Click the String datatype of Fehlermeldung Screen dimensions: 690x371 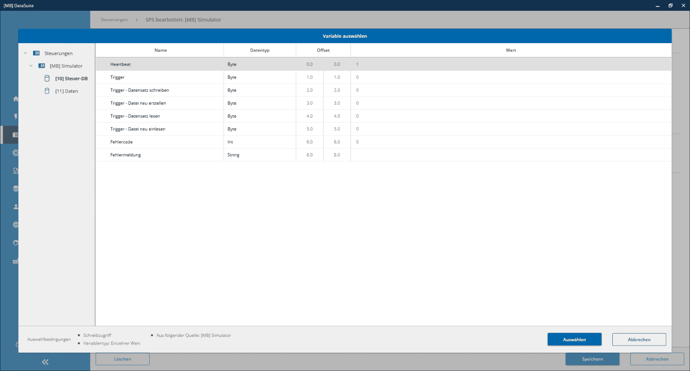point(233,155)
